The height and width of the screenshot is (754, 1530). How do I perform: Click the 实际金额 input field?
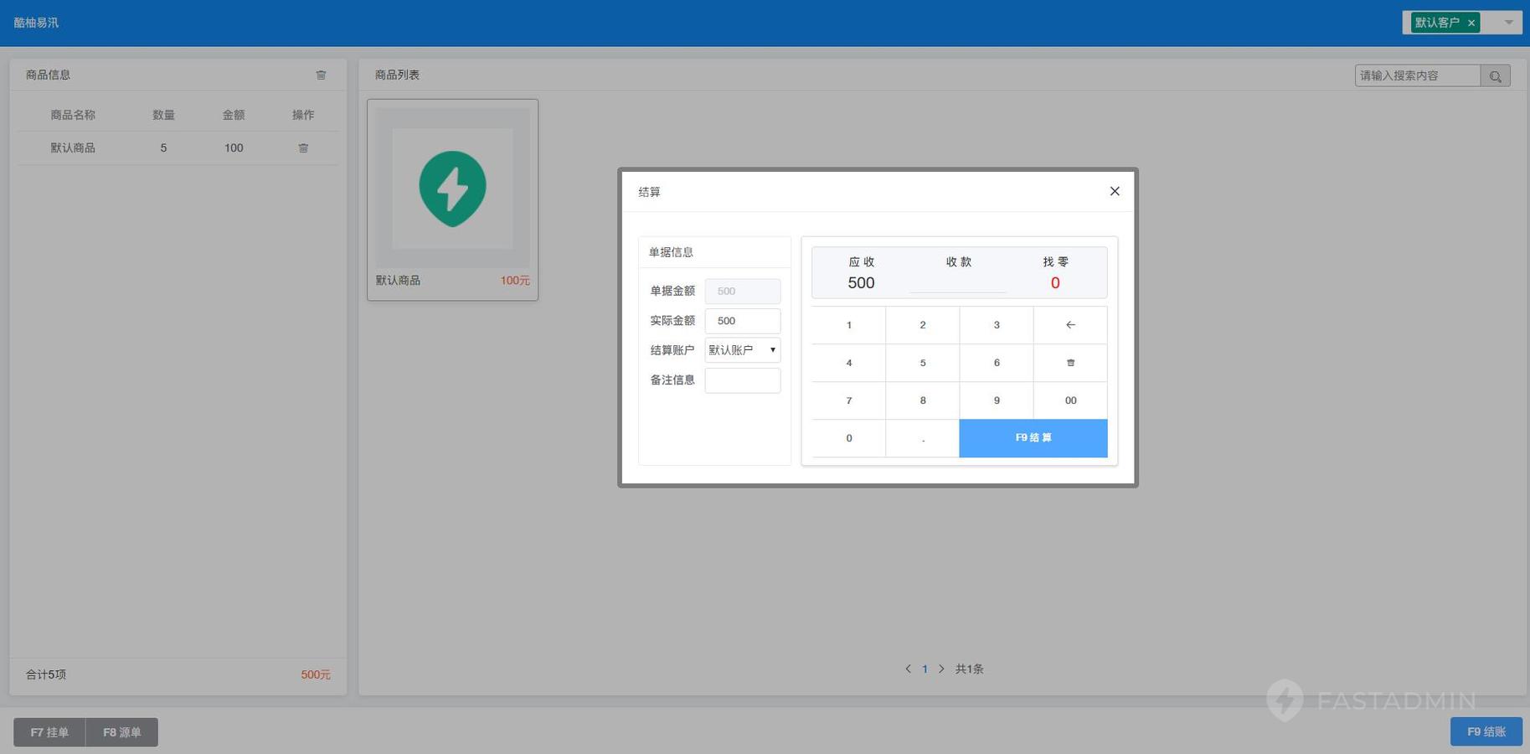[x=742, y=321]
